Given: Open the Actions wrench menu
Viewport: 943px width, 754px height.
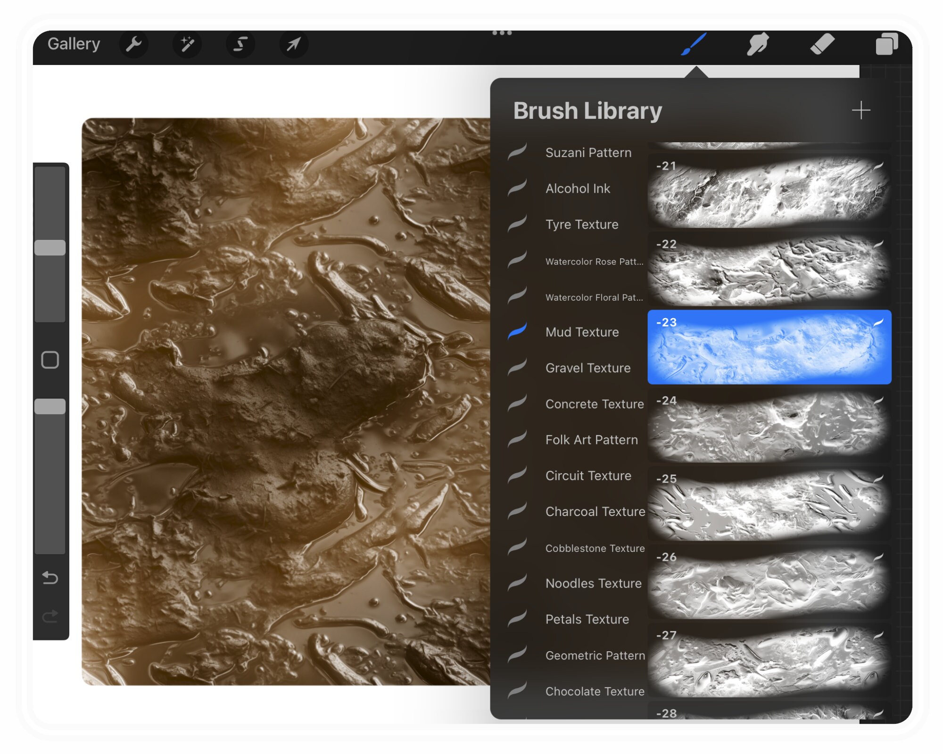Looking at the screenshot, I should click(x=134, y=44).
